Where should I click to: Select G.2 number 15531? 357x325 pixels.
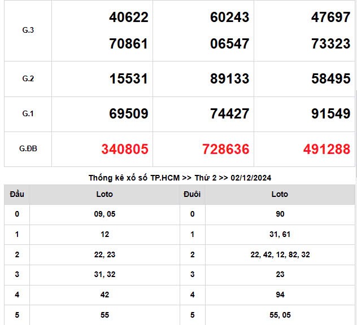click(x=129, y=79)
